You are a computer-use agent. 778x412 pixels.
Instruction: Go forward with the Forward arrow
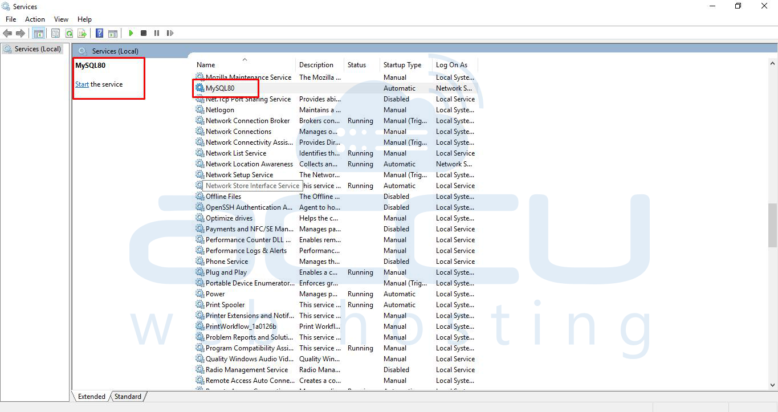21,33
